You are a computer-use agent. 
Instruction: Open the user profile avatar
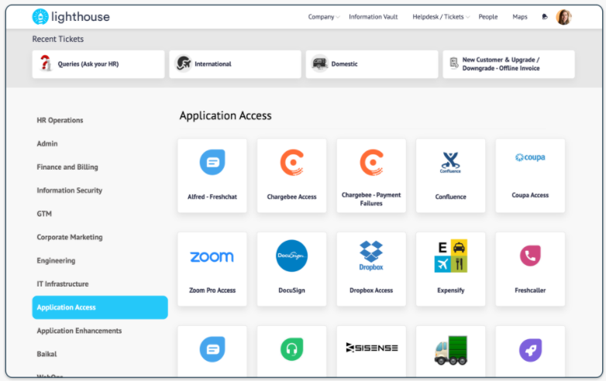click(563, 17)
